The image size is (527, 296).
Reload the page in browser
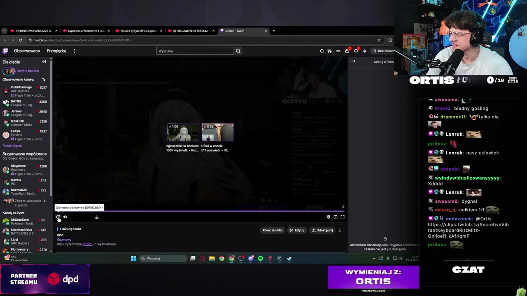pyautogui.click(x=21, y=40)
